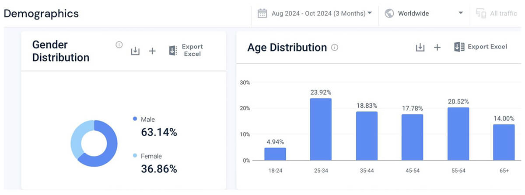Click the 55-64 age bar
This screenshot has width=525, height=195.
(458, 133)
